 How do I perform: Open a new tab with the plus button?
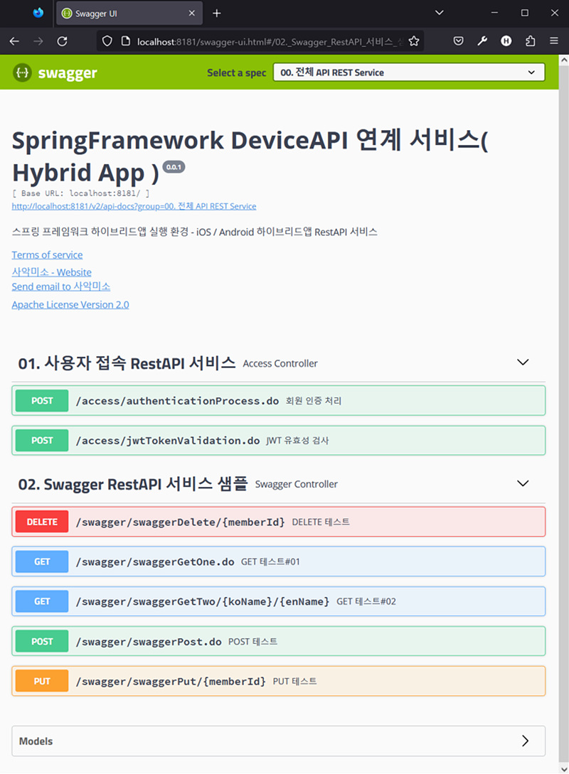click(217, 14)
